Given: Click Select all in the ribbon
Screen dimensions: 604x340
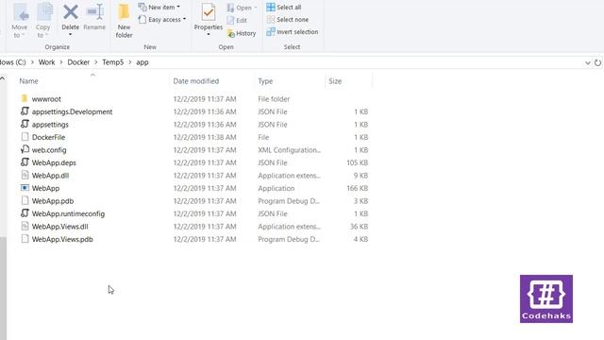Looking at the screenshot, I should [284, 8].
